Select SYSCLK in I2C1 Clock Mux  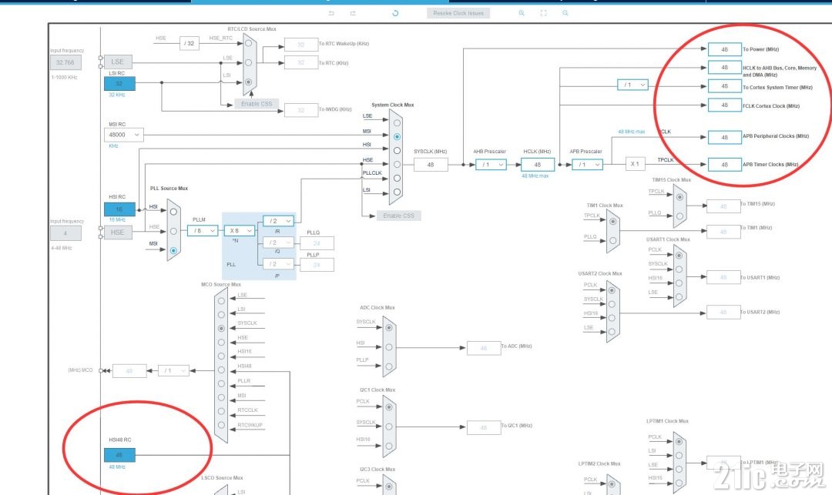click(x=389, y=426)
